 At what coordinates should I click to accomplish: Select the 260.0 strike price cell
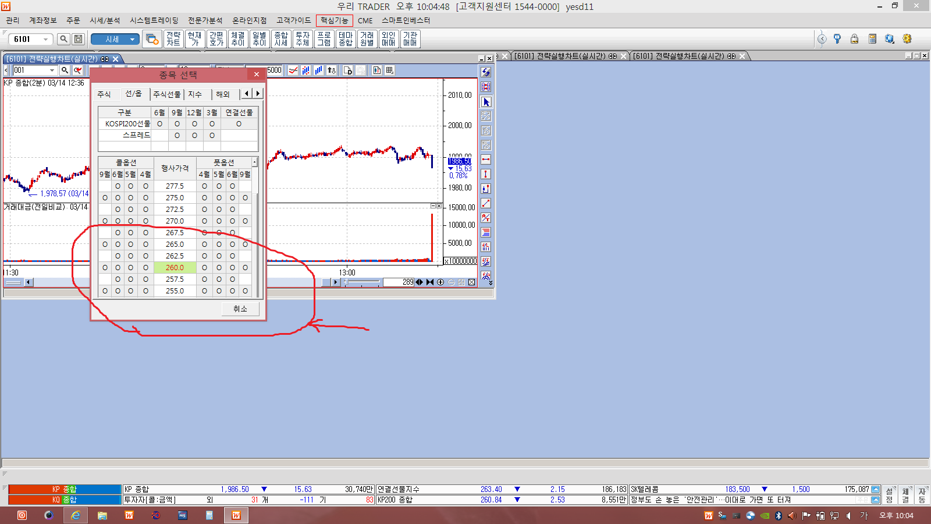pos(175,268)
